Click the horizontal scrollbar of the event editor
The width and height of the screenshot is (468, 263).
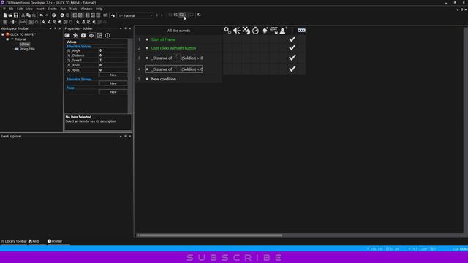pyautogui.click(x=211, y=235)
